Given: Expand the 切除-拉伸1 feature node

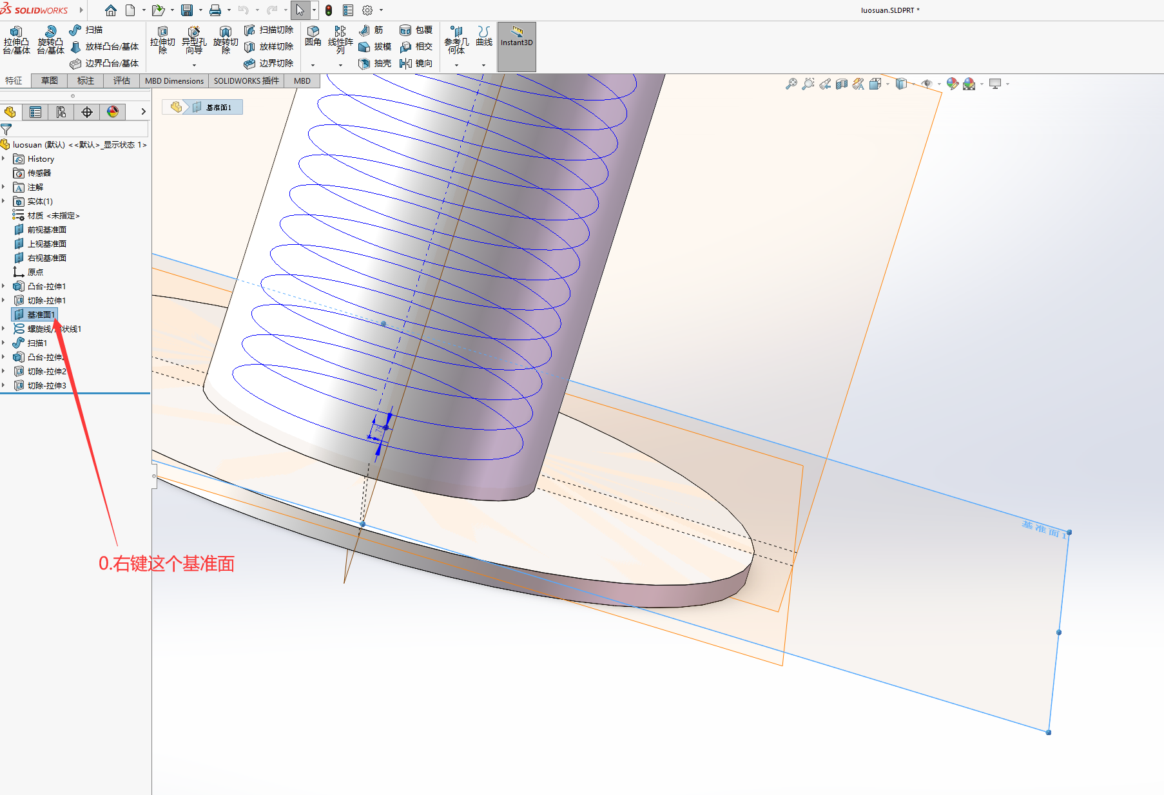Looking at the screenshot, I should 4,300.
